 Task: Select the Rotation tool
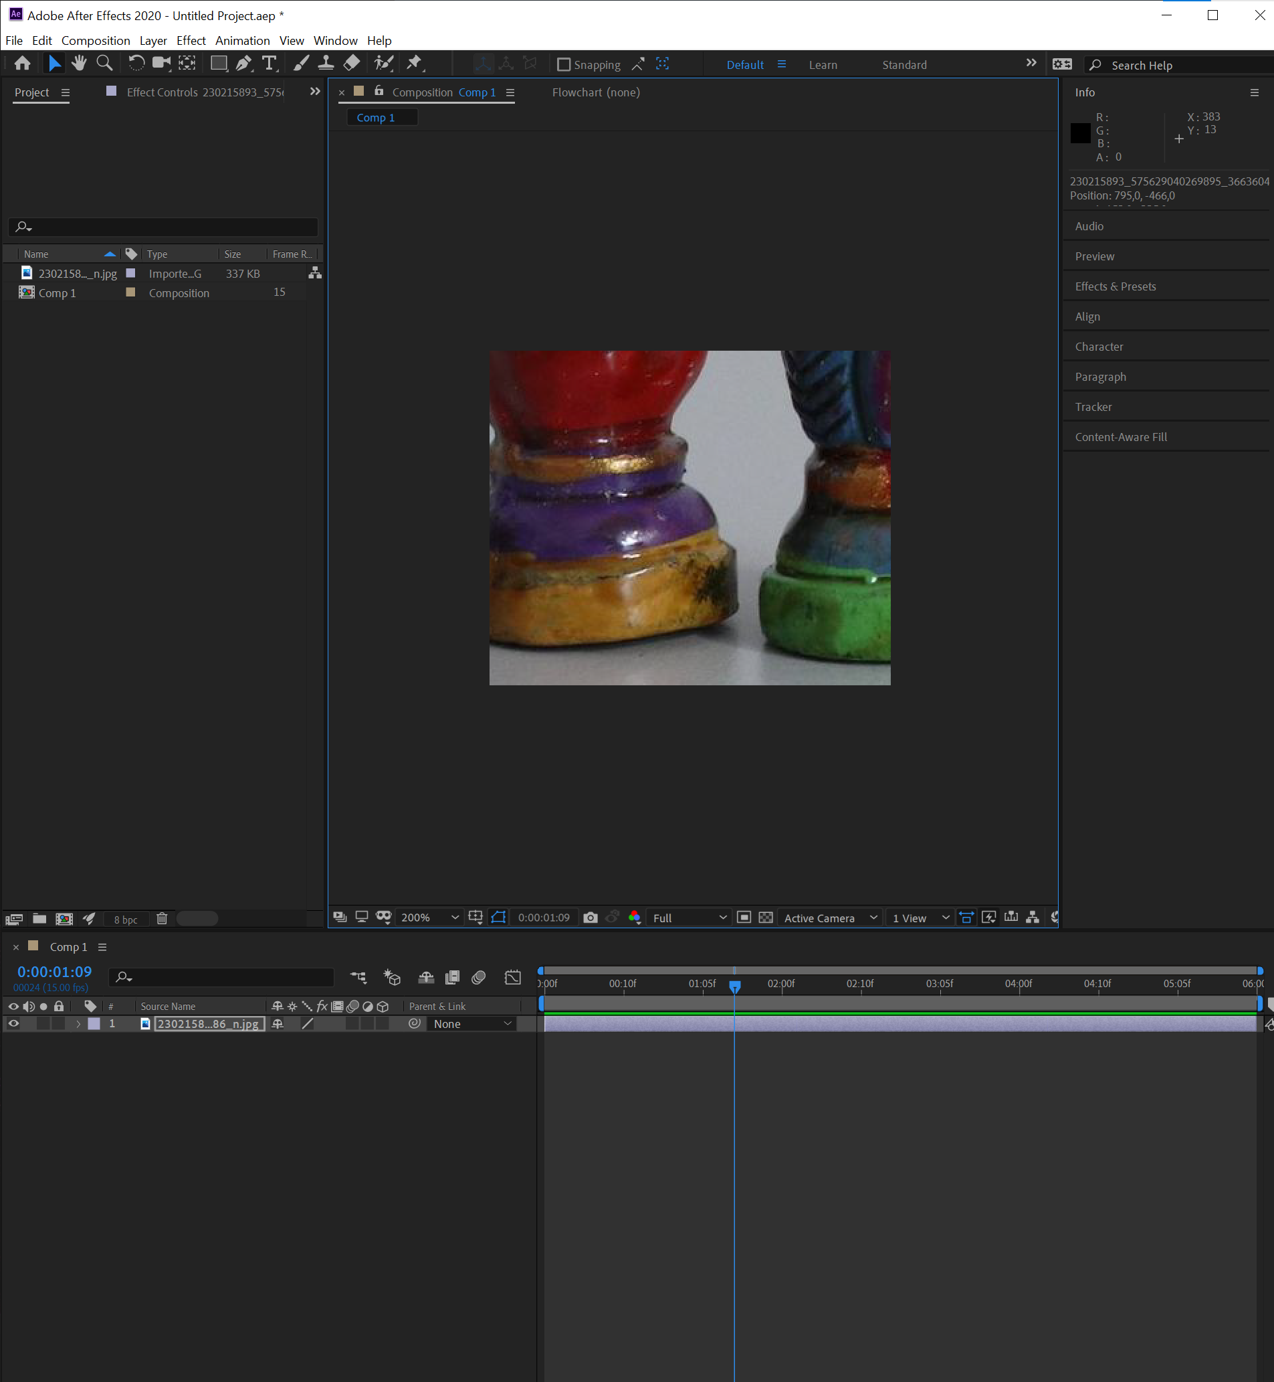pos(136,64)
